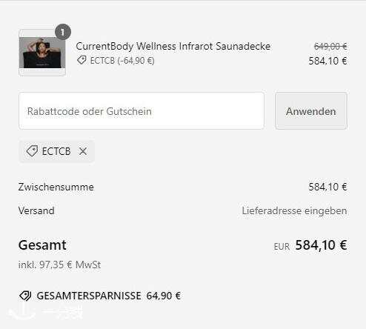The image size is (366, 329).
Task: Click the Zwischensumme label
Action: pos(56,187)
